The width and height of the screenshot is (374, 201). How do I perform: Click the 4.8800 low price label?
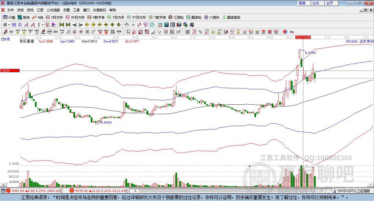coord(106,123)
